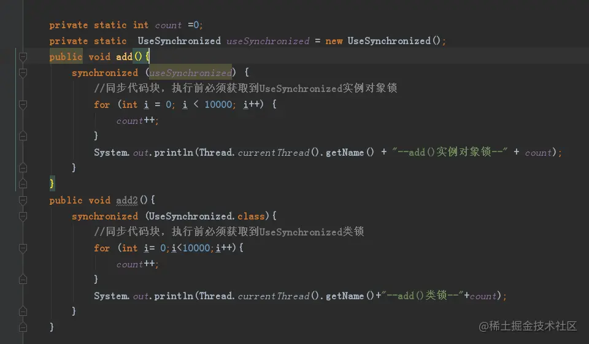Click the 'synchronized' keyword in the add() method
The width and height of the screenshot is (589, 344).
pos(105,72)
